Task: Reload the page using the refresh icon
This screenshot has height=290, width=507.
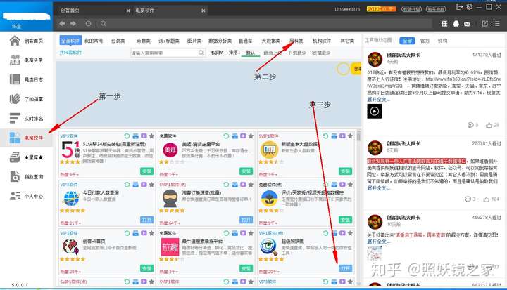Action: [88, 24]
